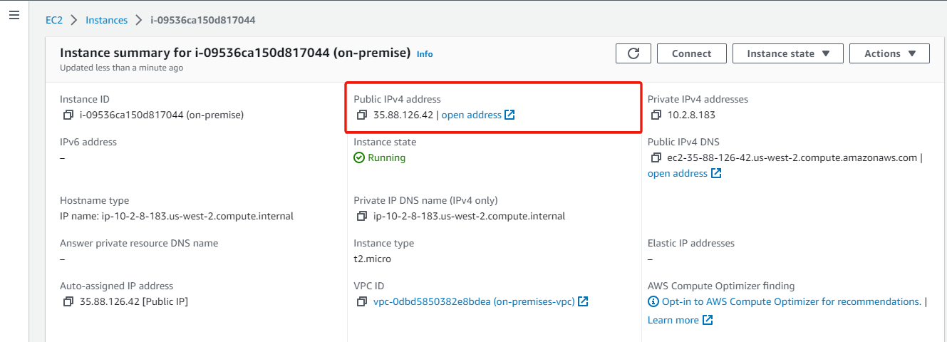This screenshot has width=947, height=342.
Task: Refresh the instance summary
Action: 633,53
